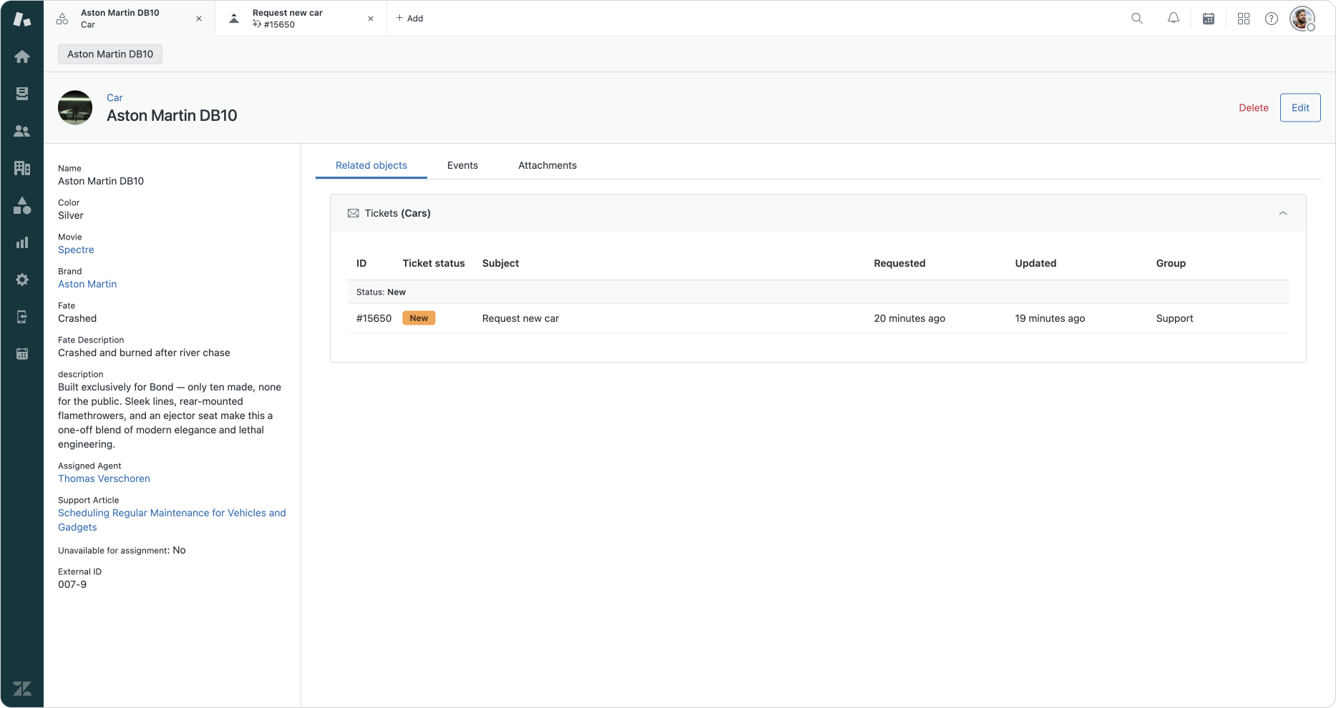Click the Aston Martin DB10 record thumbnail

click(75, 108)
